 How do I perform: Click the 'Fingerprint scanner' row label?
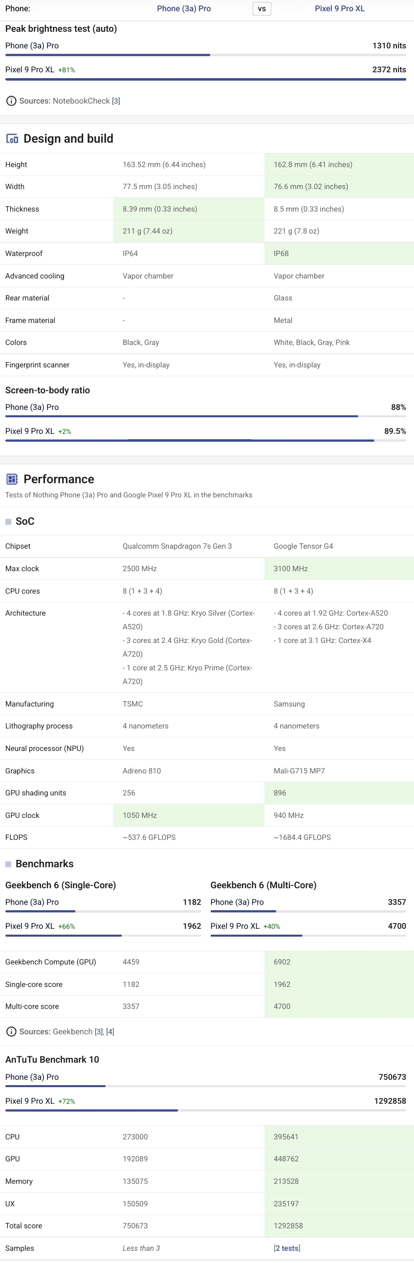[37, 365]
